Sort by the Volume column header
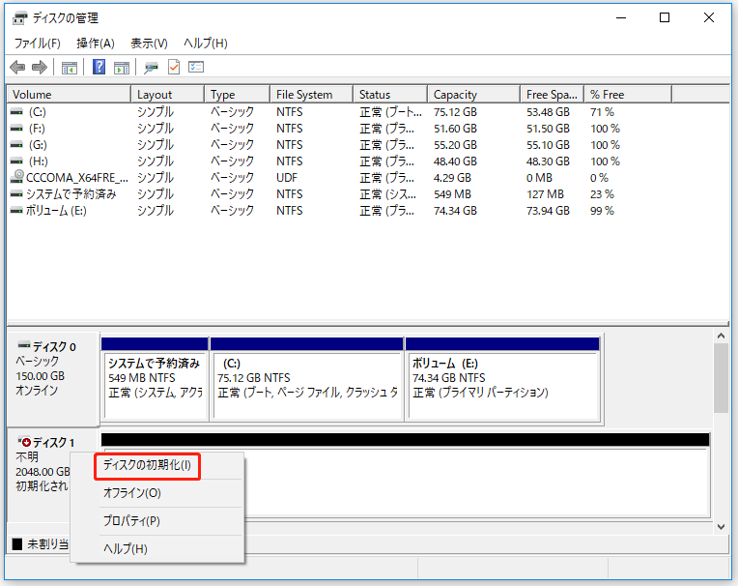 pyautogui.click(x=69, y=95)
